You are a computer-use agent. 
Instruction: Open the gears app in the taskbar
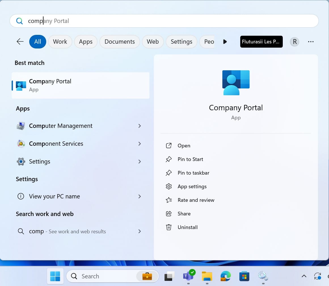[263, 276]
